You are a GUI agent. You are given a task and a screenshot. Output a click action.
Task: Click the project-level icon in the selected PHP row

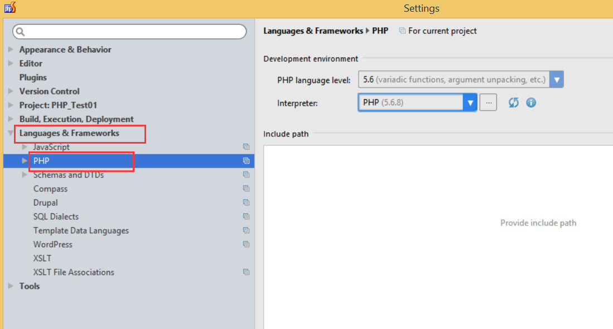pos(246,161)
